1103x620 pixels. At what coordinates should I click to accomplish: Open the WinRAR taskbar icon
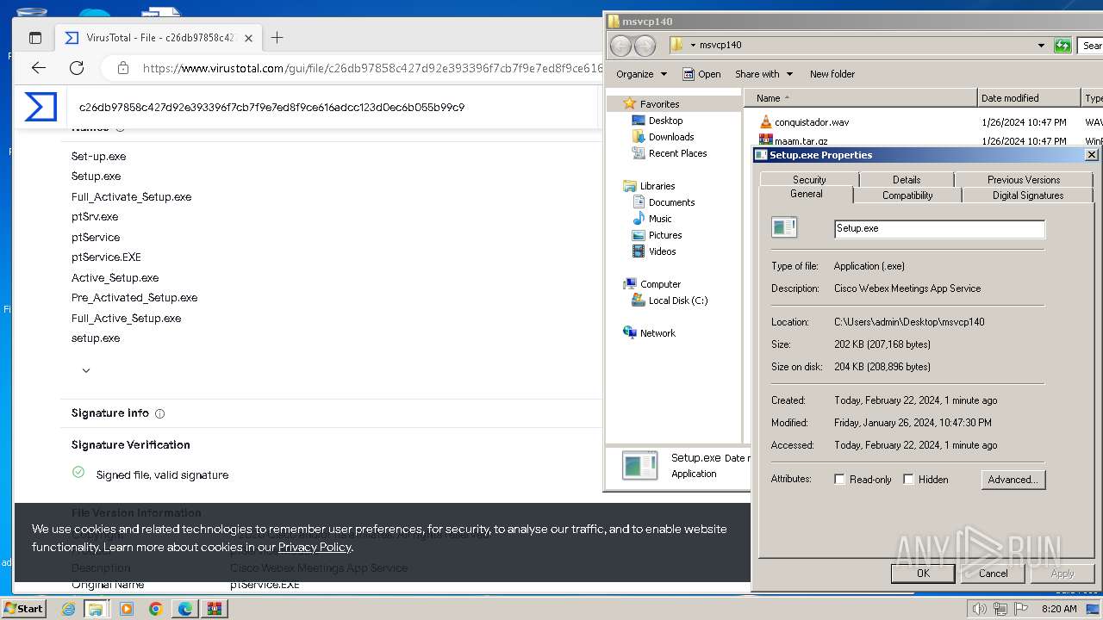tap(214, 609)
